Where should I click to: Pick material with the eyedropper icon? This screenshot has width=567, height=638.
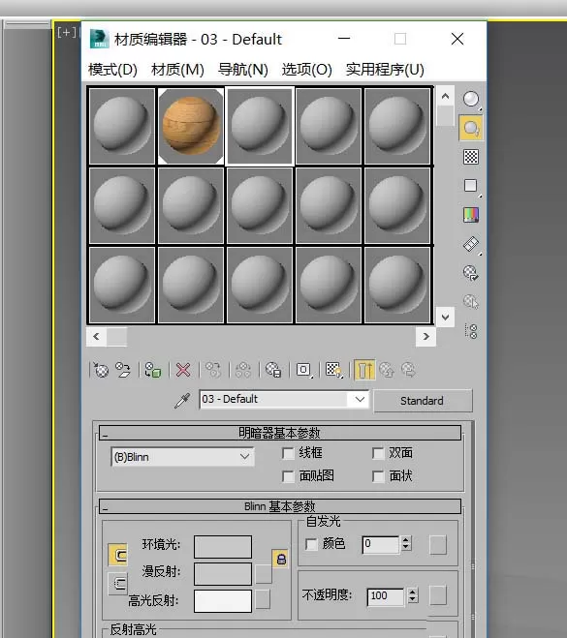tap(182, 401)
